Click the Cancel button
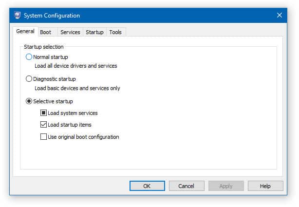Screen dimensions: 299x207 tap(187, 186)
